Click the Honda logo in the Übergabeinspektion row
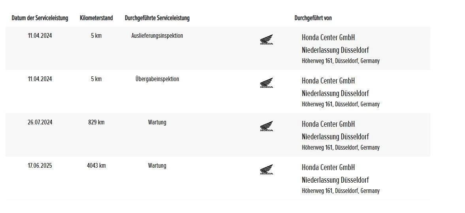This screenshot has width=465, height=213. [x=266, y=83]
